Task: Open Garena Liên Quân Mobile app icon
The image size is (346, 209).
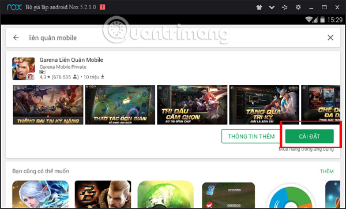Action: (x=24, y=69)
